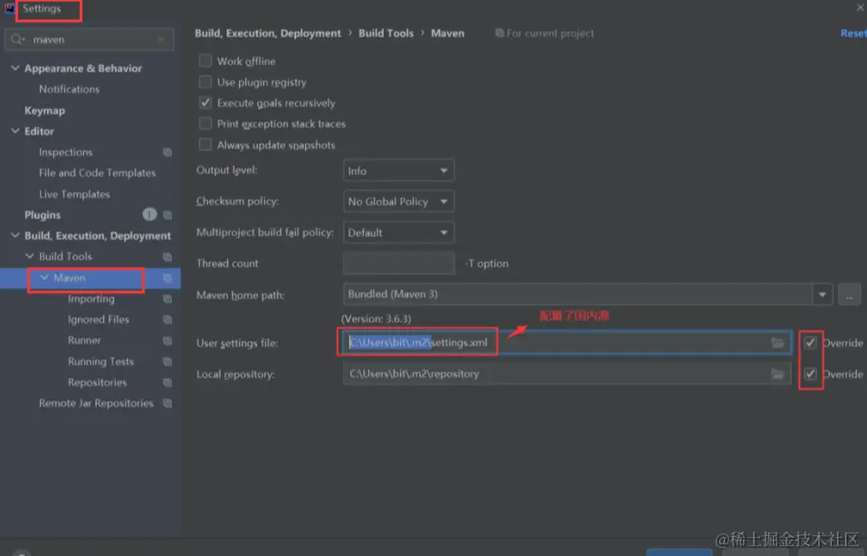867x556 pixels.
Task: Click the project-level icon beside Runner
Action: tap(167, 341)
